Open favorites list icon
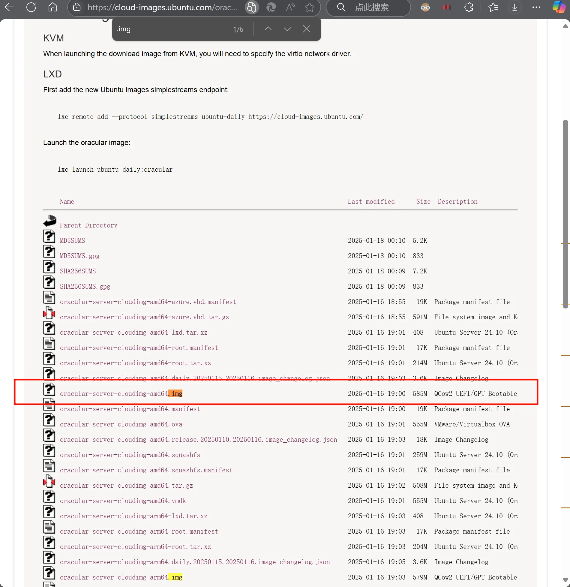570x587 pixels. [x=493, y=7]
